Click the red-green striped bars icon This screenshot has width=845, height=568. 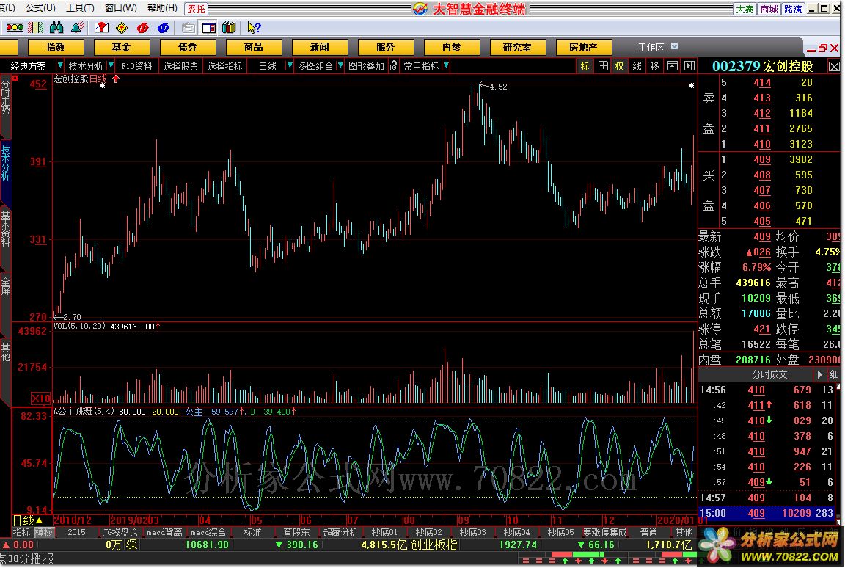pyautogui.click(x=35, y=27)
